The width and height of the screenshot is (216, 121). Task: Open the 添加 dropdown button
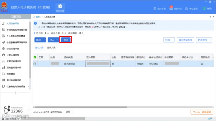coord(40,40)
